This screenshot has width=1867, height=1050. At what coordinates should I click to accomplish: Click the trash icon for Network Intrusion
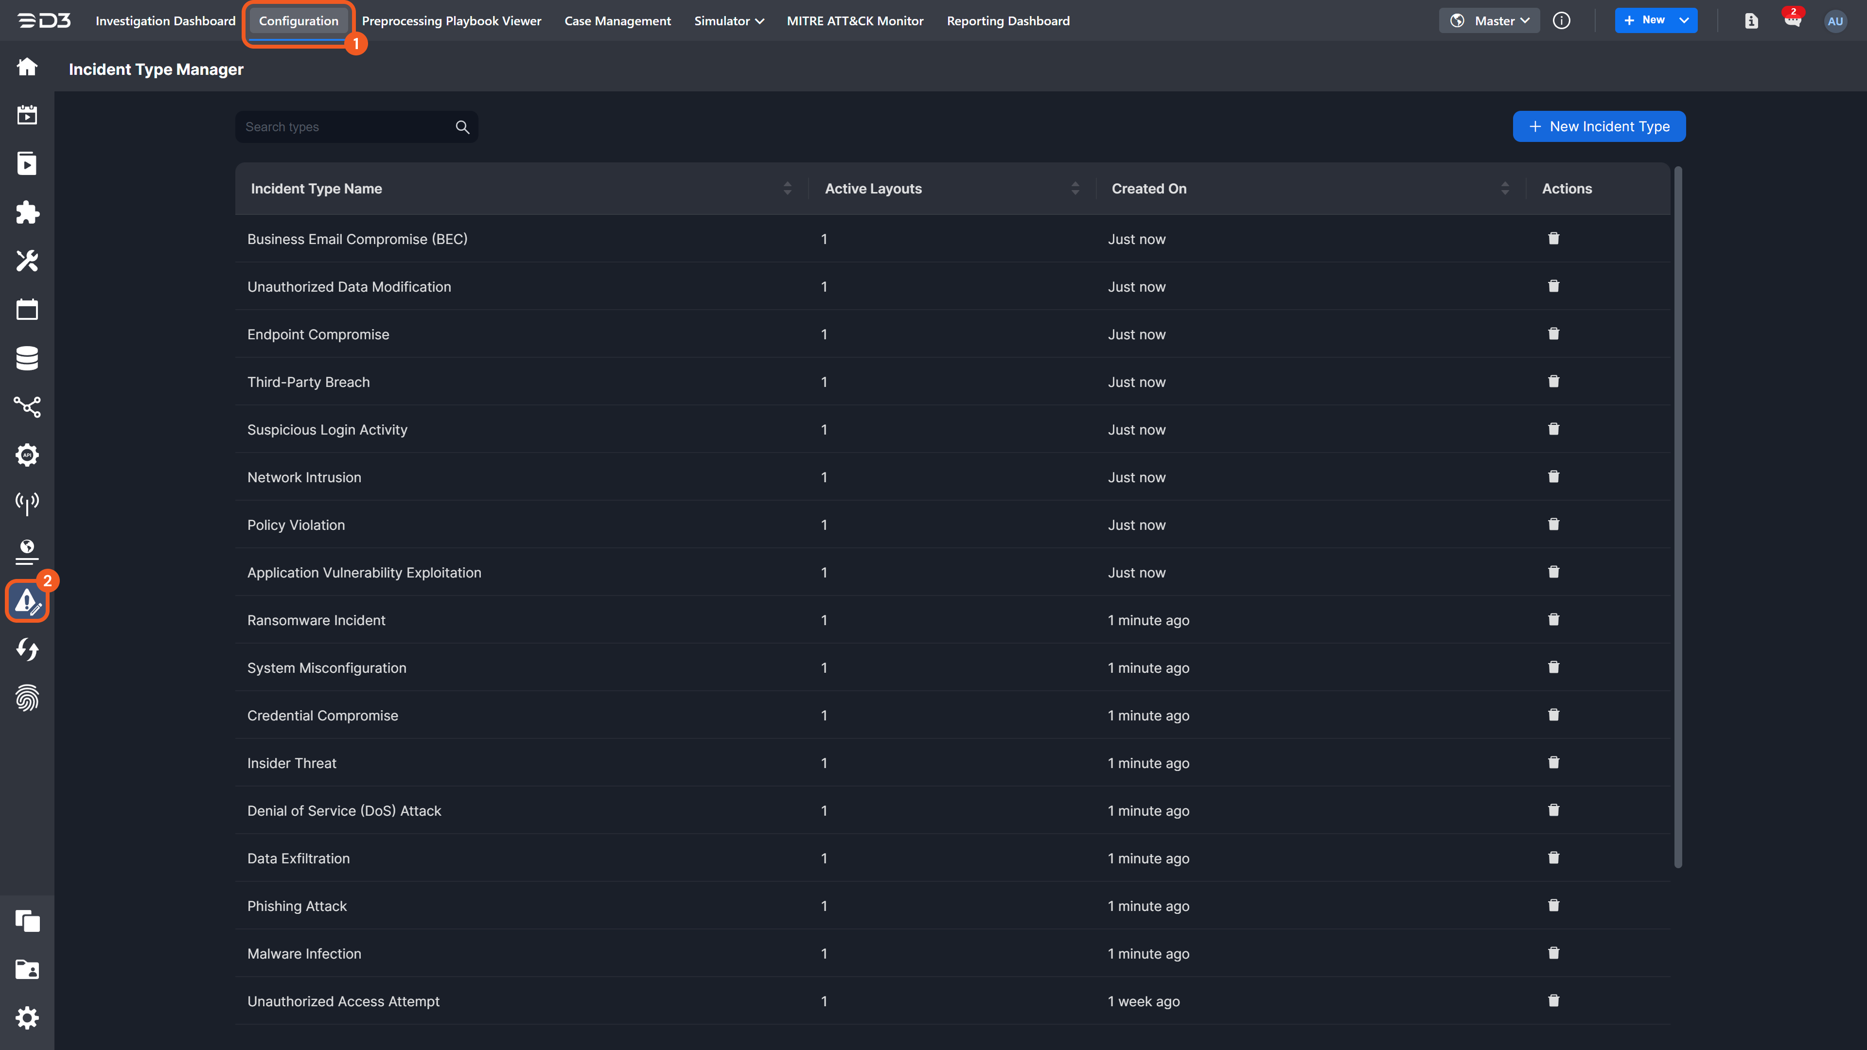click(1553, 477)
